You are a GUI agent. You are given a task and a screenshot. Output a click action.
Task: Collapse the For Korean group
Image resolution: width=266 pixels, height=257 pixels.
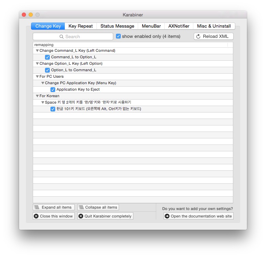[x=37, y=96]
